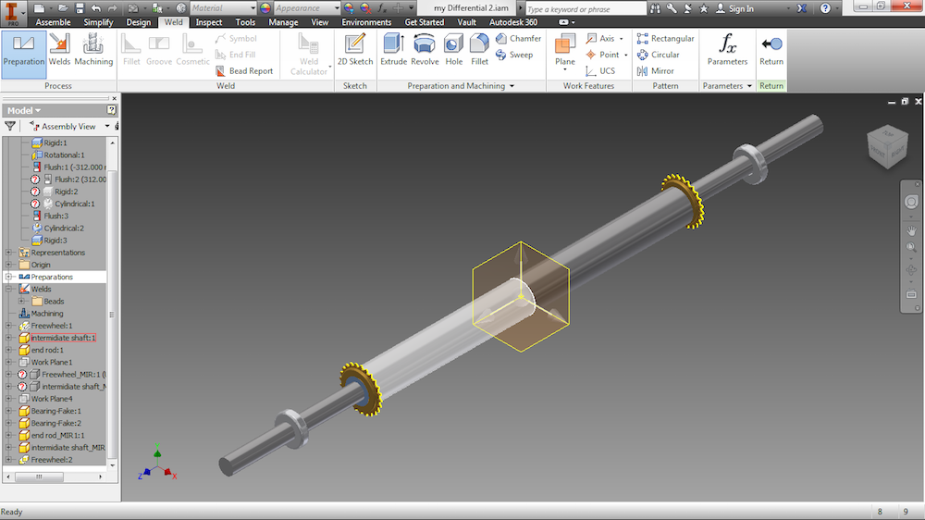The height and width of the screenshot is (520, 925).
Task: Expand the Representations tree node
Action: point(9,253)
